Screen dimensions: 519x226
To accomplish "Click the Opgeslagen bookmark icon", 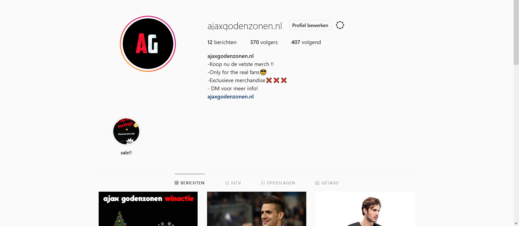I will [263, 183].
